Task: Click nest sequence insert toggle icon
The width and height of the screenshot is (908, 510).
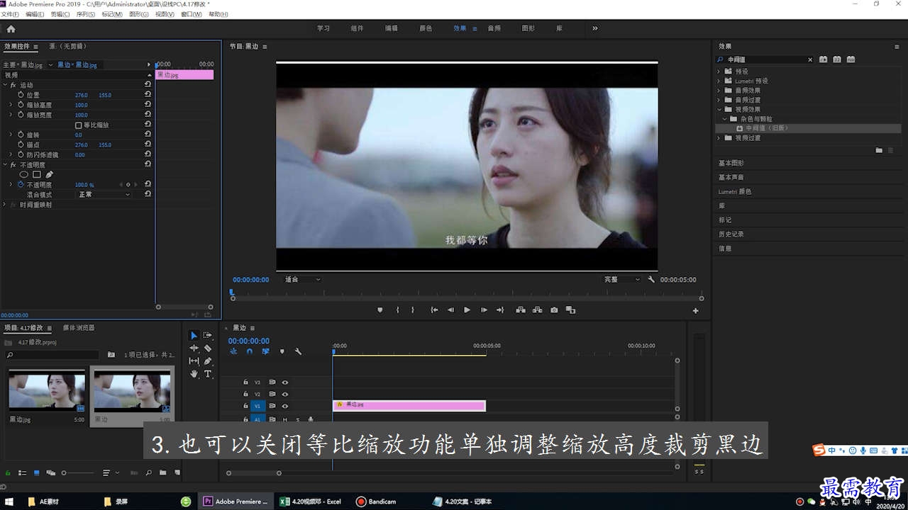Action: [x=233, y=351]
